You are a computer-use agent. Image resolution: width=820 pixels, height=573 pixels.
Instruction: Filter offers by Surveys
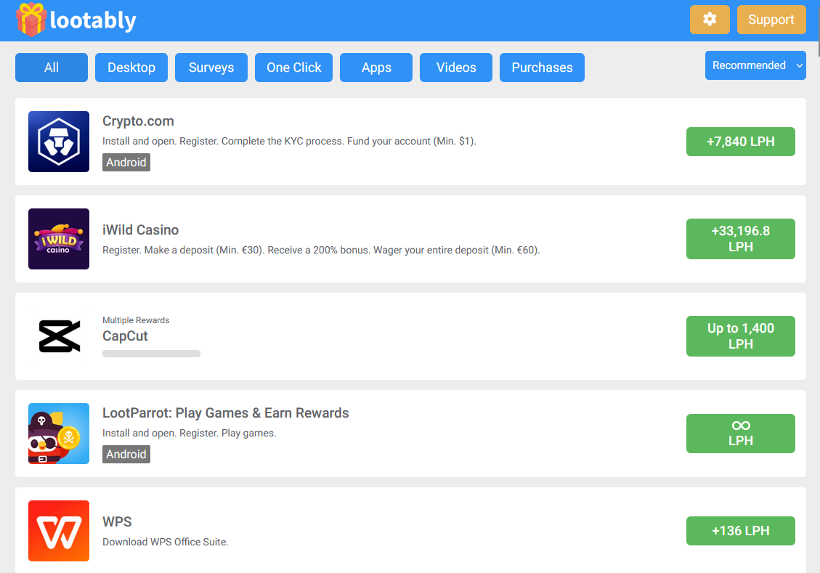click(x=211, y=68)
